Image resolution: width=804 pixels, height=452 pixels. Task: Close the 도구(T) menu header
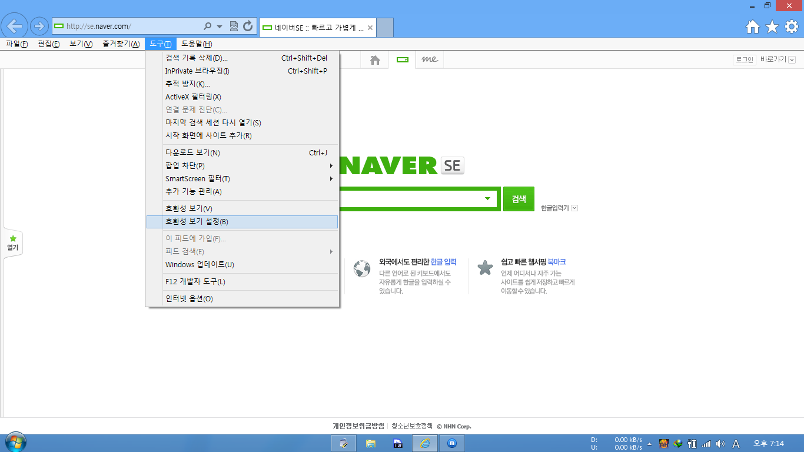tap(161, 44)
